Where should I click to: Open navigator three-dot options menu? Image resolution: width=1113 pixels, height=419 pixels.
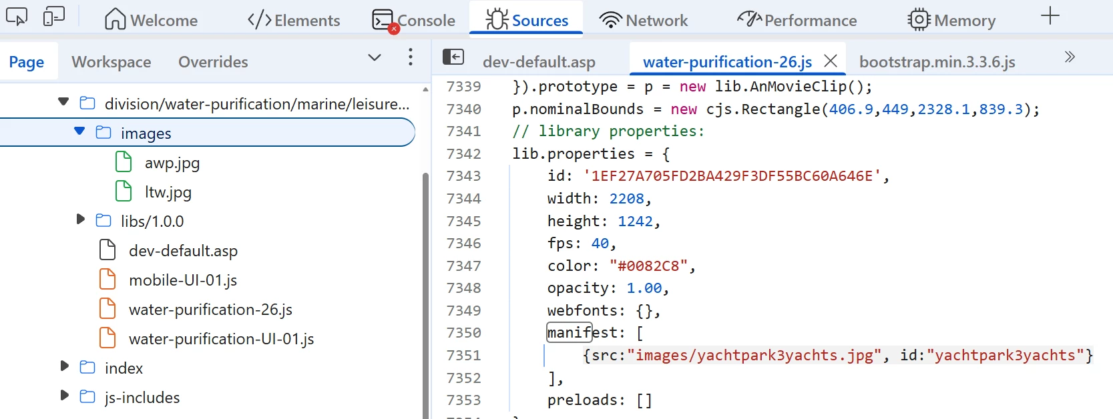411,57
